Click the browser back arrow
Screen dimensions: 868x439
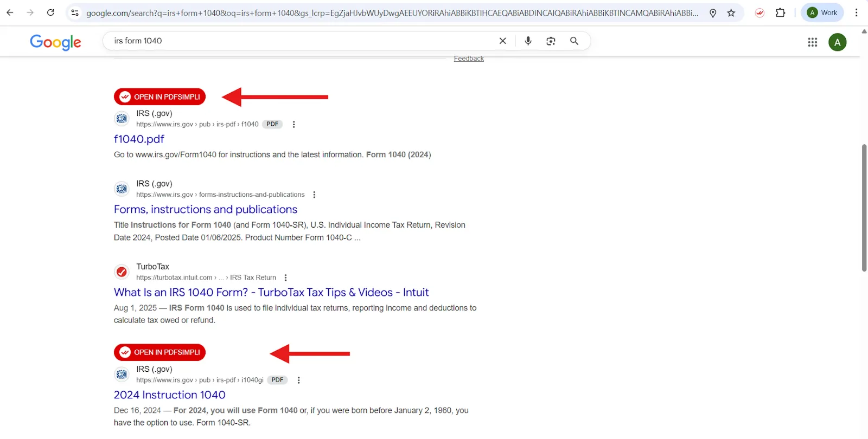(x=10, y=12)
